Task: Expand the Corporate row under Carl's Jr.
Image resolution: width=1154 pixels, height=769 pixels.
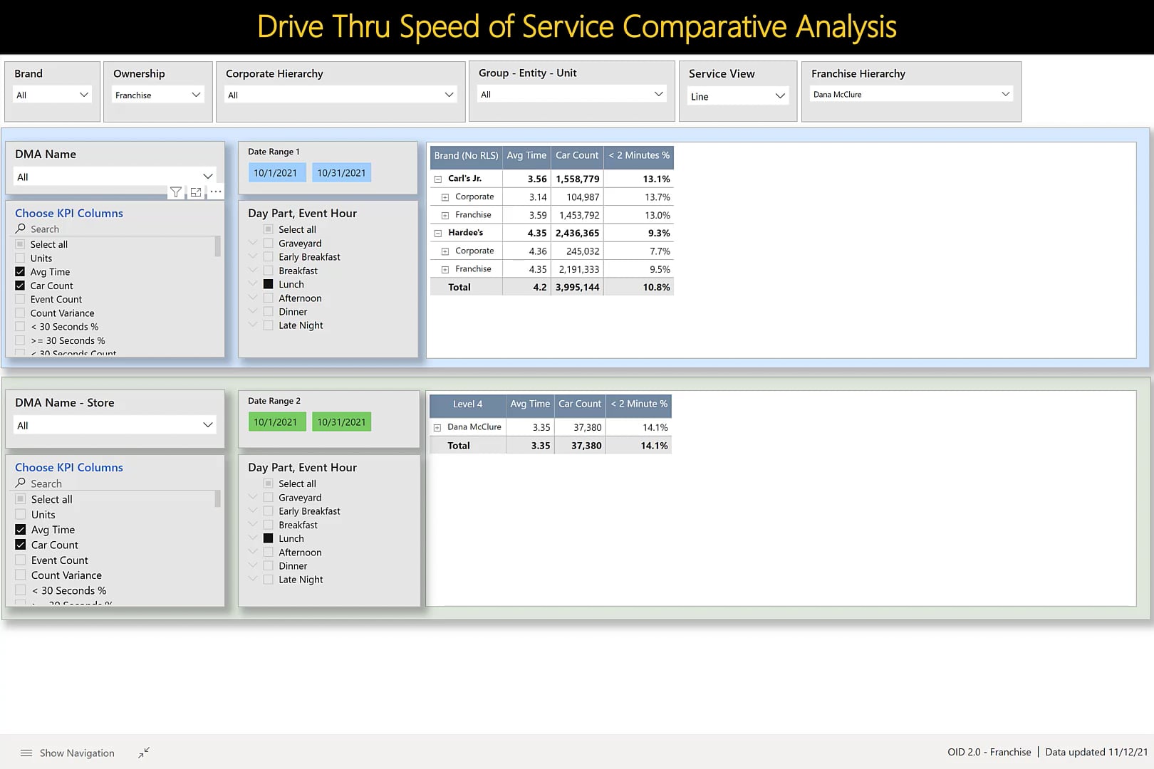Action: point(446,197)
